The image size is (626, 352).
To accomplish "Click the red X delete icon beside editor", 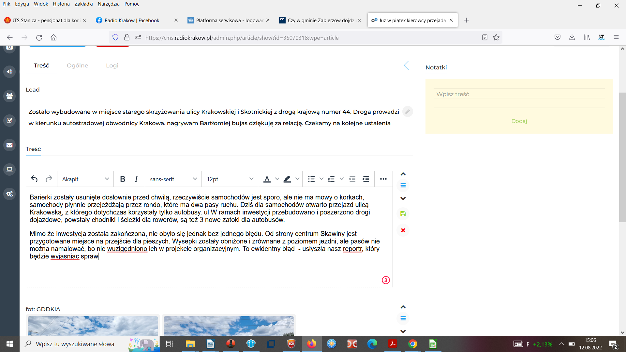I will (x=403, y=230).
